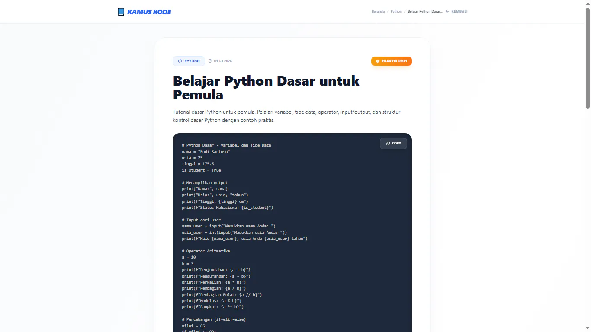Click the line print("Nama:", nama)
The height and width of the screenshot is (332, 591).
coord(205,189)
